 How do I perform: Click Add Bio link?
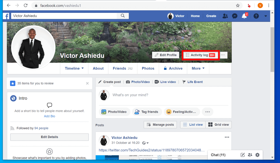[x=49, y=116]
